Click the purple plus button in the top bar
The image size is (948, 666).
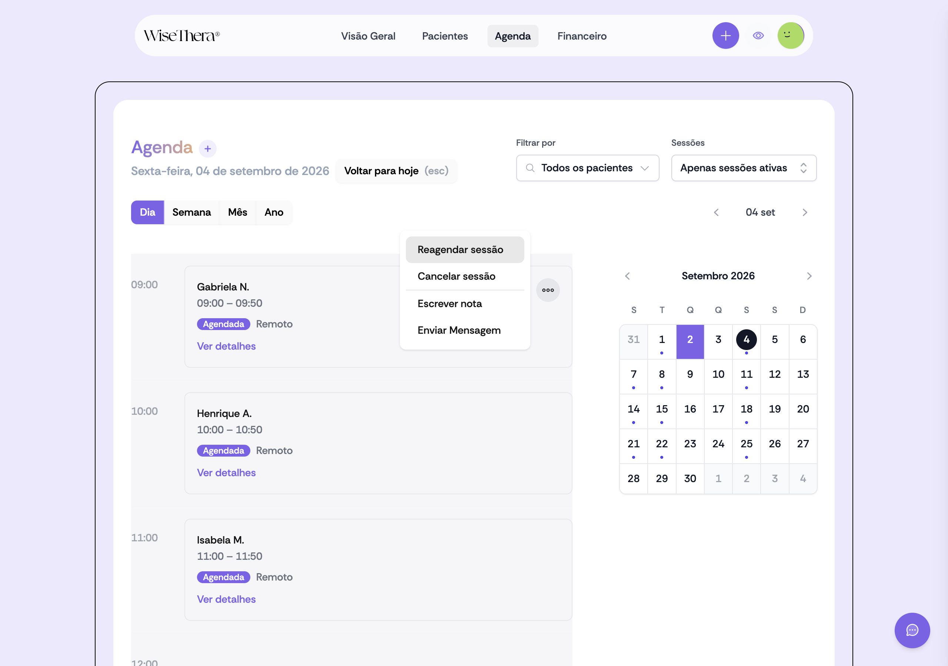click(725, 36)
